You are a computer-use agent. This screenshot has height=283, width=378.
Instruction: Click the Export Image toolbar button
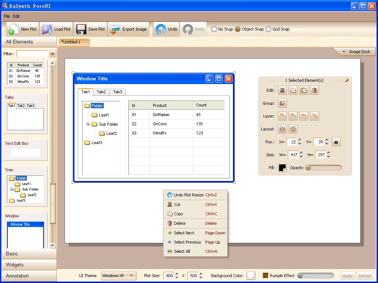pyautogui.click(x=128, y=29)
